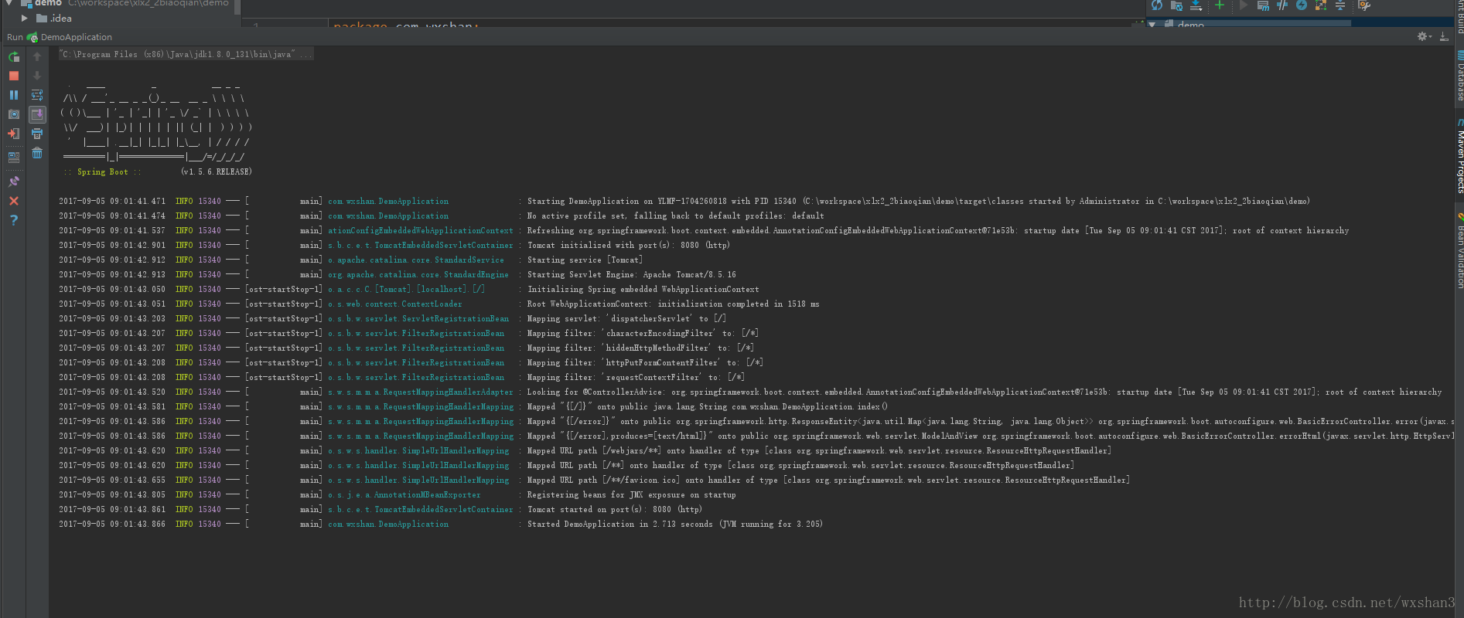Pause program output in Run panel
This screenshot has width=1464, height=618.
[x=14, y=95]
